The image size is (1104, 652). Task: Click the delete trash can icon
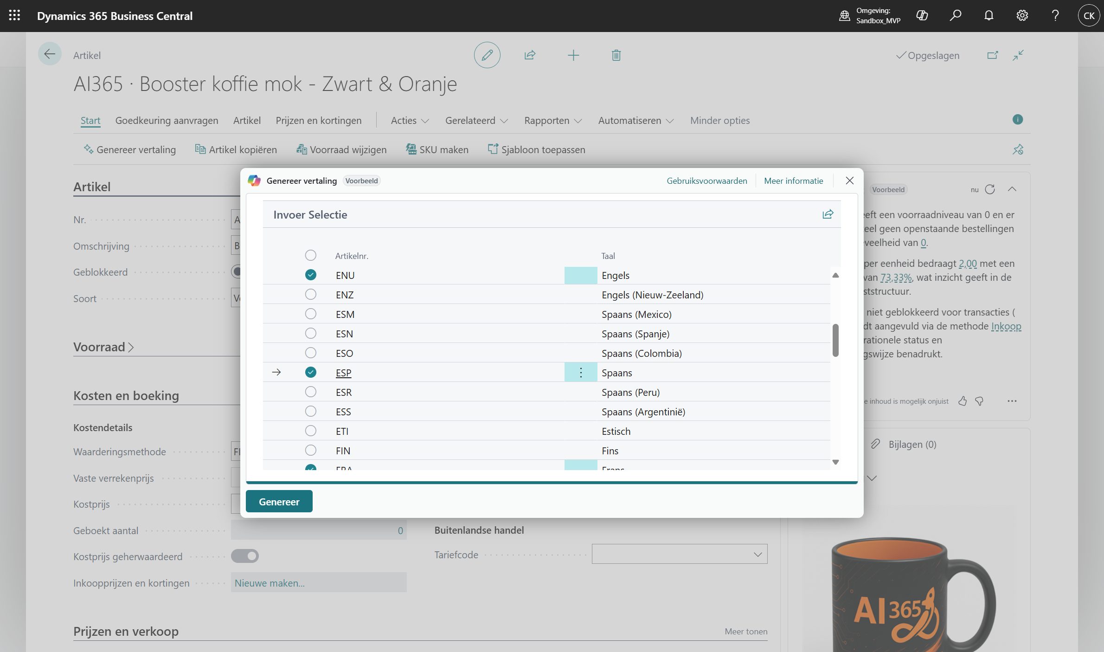pyautogui.click(x=616, y=55)
